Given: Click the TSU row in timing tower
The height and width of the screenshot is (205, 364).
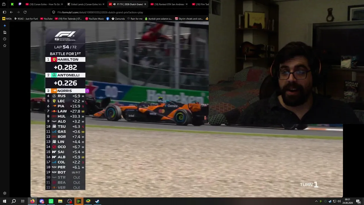Looking at the screenshot, I should point(65,126).
